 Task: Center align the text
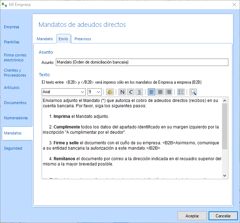160,92
